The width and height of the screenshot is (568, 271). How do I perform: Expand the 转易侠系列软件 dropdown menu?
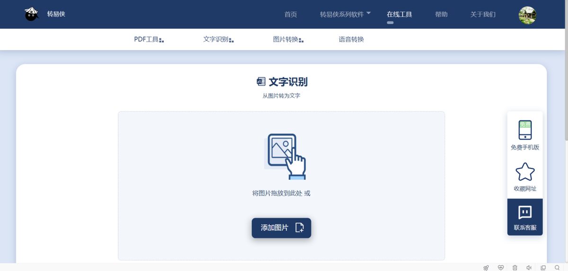coord(345,15)
